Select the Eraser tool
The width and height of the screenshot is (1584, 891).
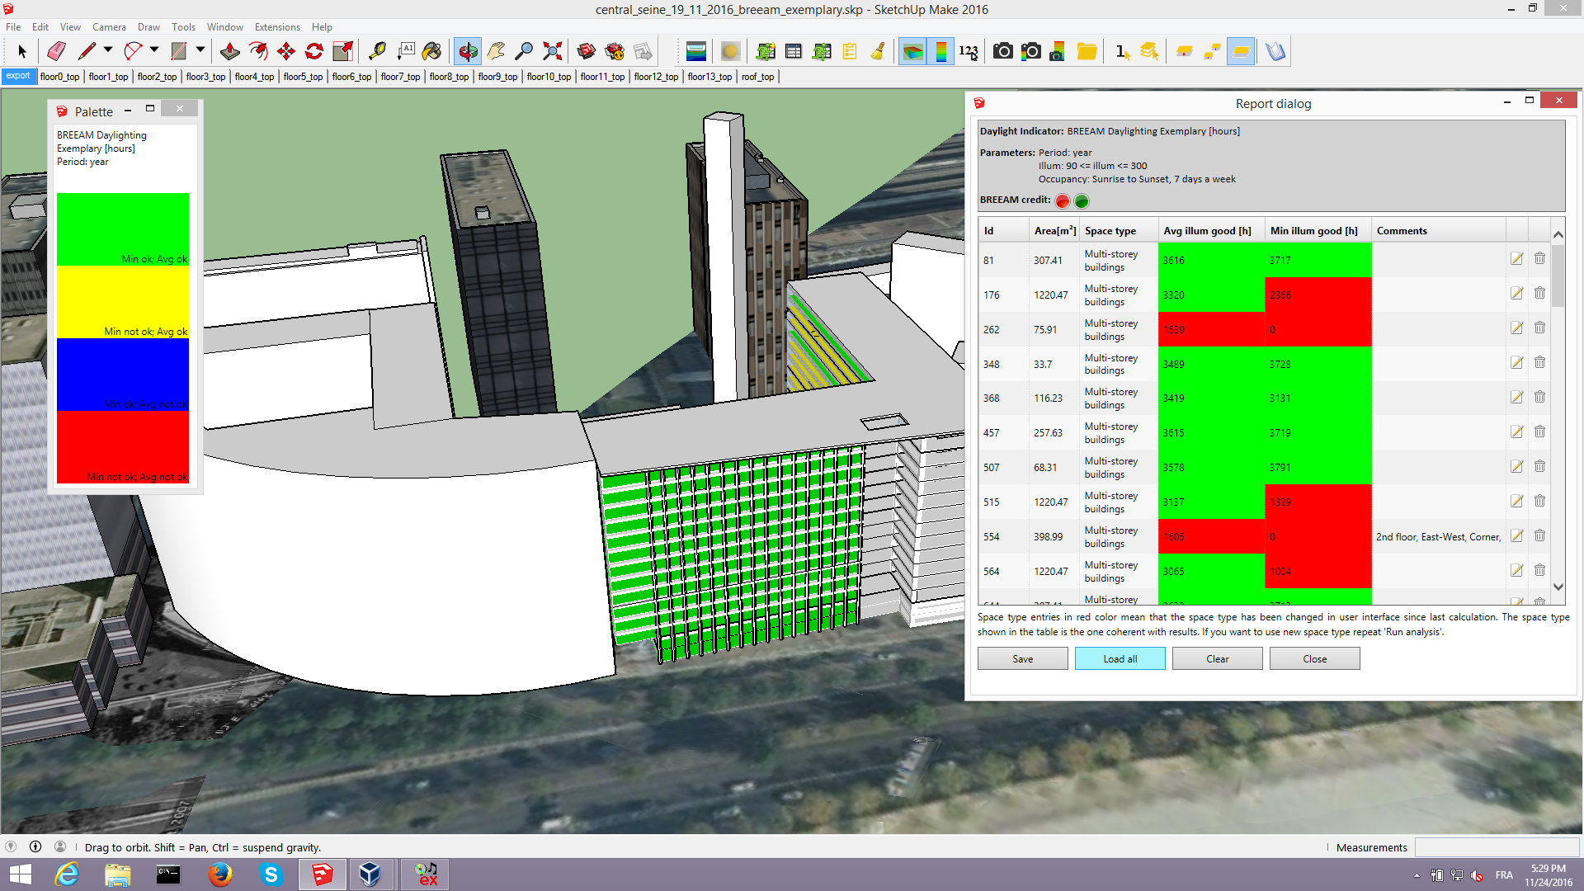point(56,51)
